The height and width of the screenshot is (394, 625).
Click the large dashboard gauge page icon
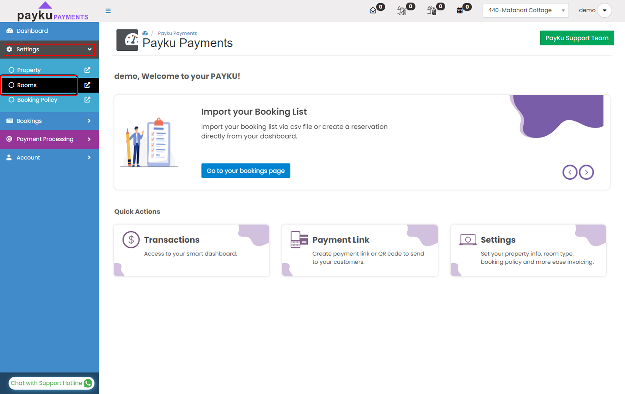click(x=127, y=40)
